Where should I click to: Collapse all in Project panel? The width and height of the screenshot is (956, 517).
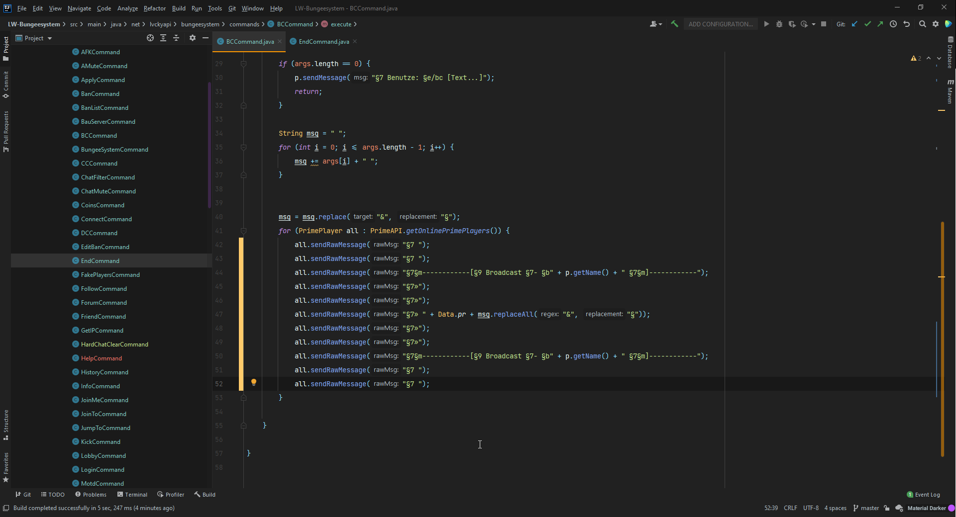[x=176, y=38]
